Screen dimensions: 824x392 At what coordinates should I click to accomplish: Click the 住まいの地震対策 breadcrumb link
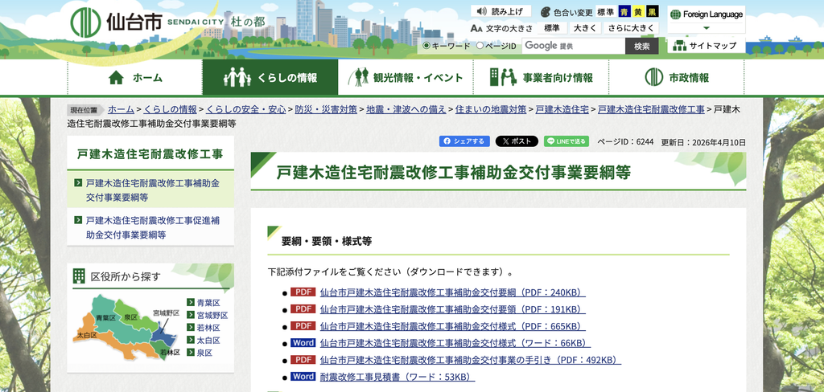click(x=491, y=109)
